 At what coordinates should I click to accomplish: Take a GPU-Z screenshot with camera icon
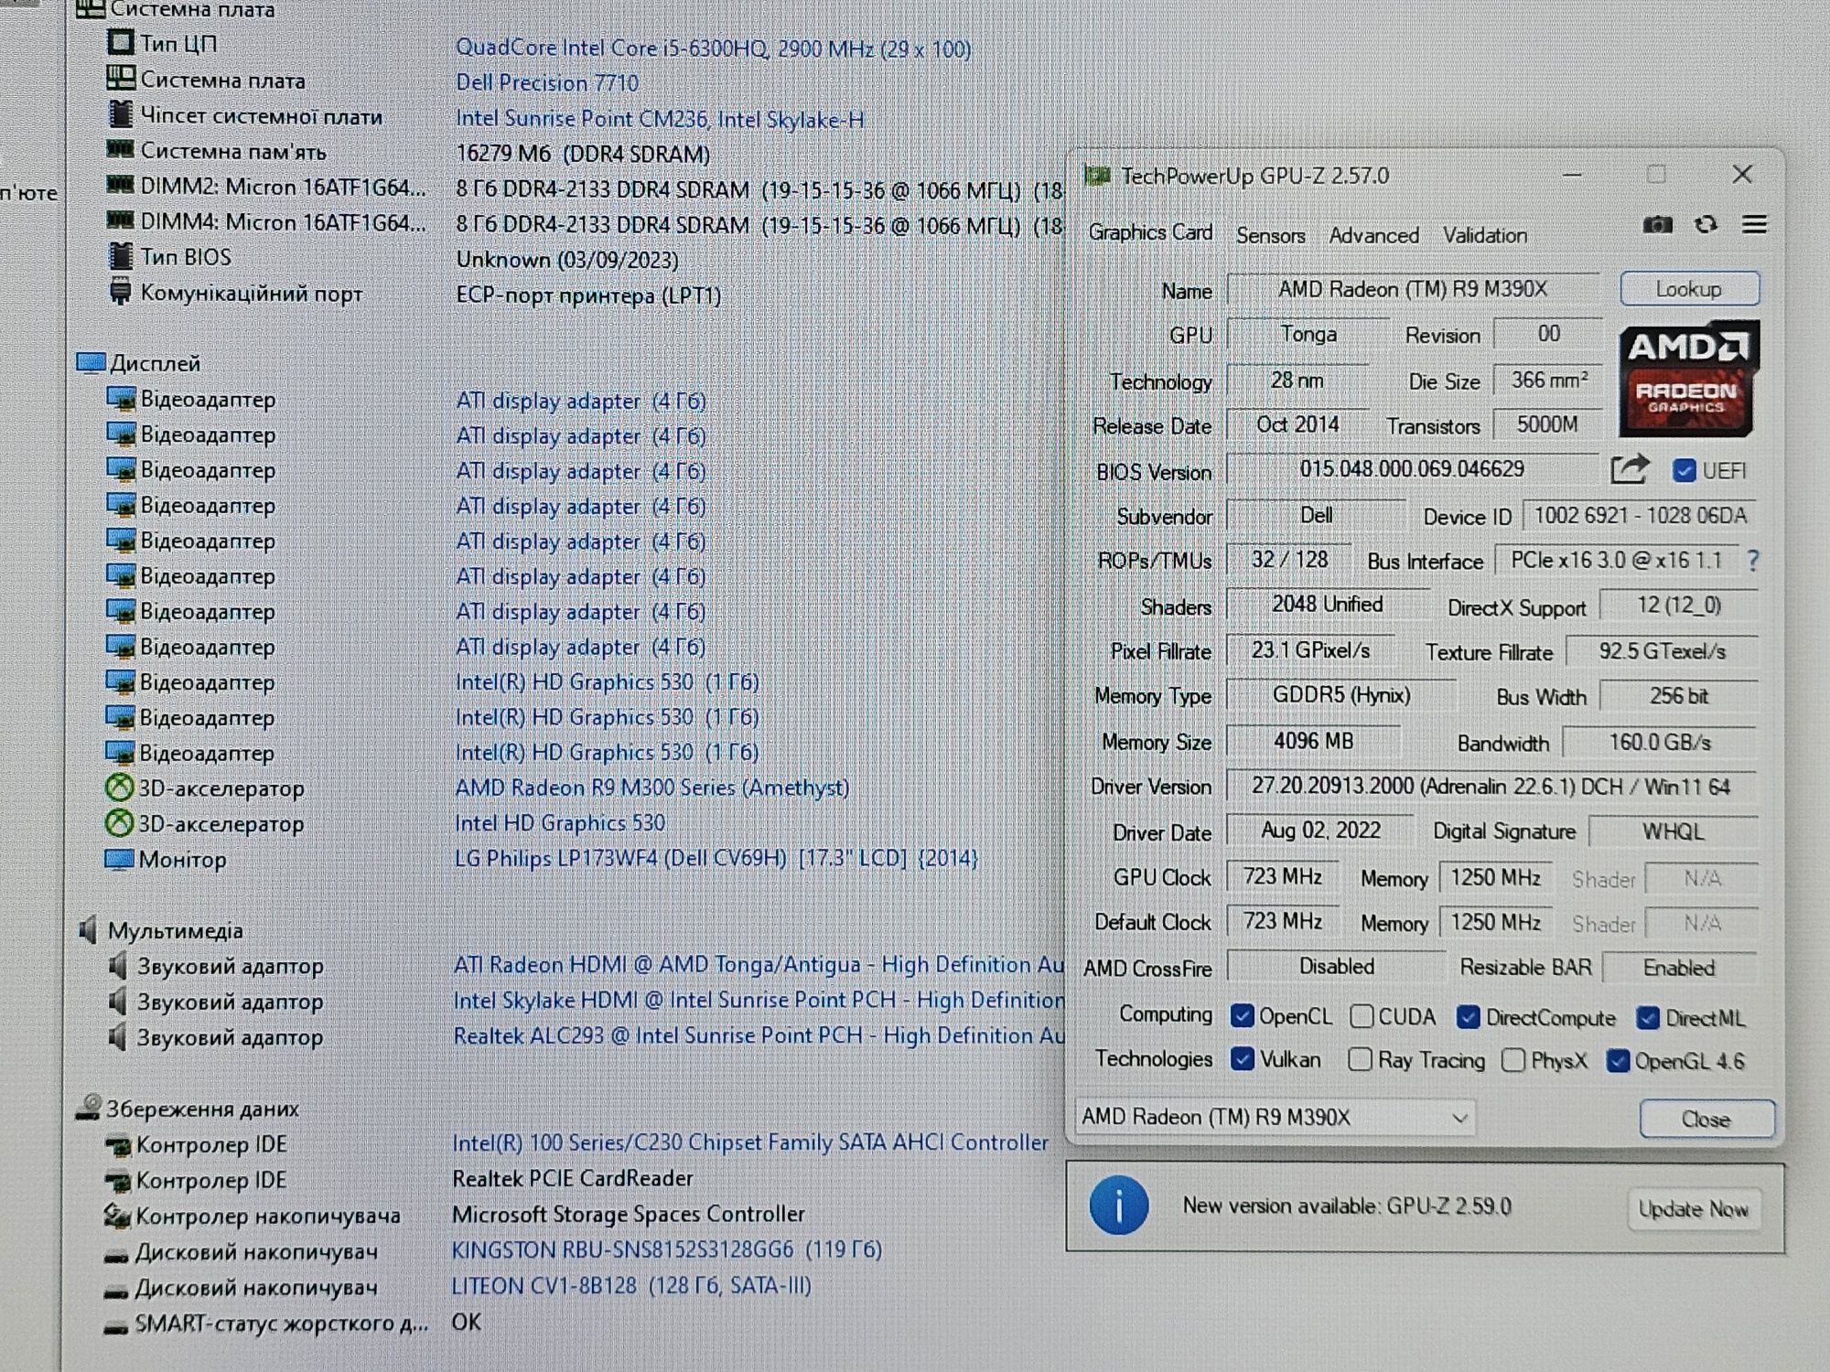click(x=1657, y=225)
